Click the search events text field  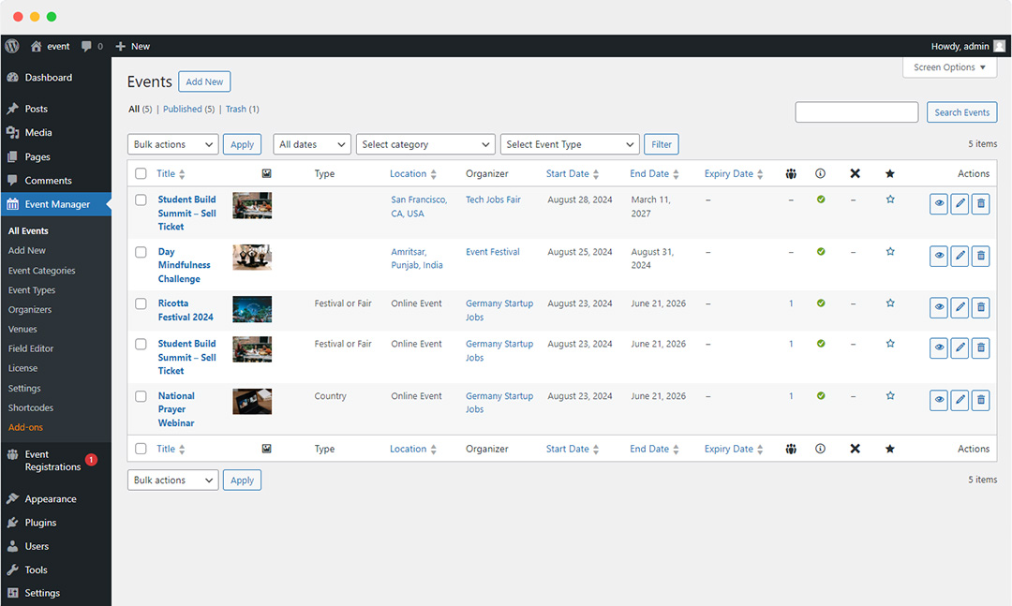click(856, 112)
